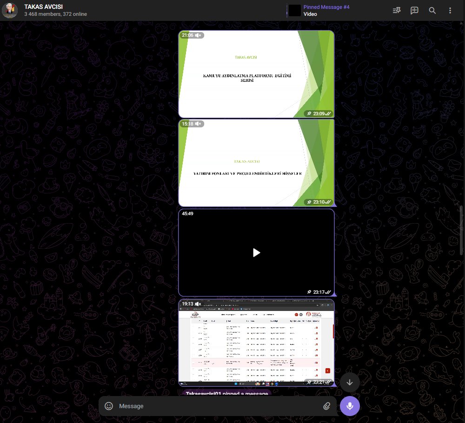
Task: Unmute the 15:18 video about yatırım fonları
Action: tap(198, 124)
